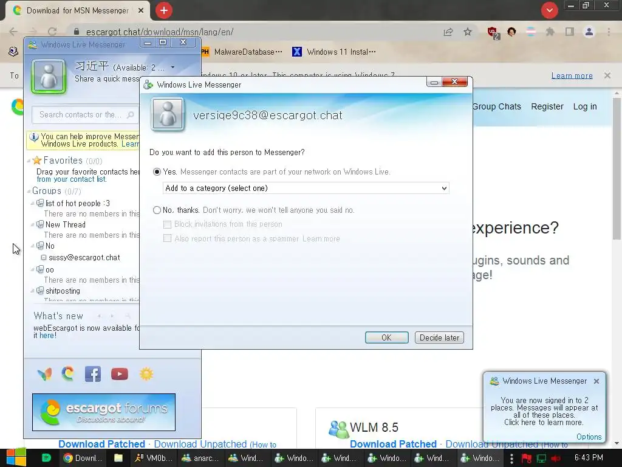Click the Decide later button
The image size is (622, 467).
(439, 337)
